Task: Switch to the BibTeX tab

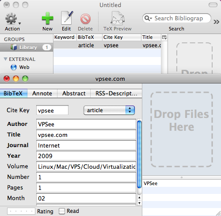Action: 14,93
